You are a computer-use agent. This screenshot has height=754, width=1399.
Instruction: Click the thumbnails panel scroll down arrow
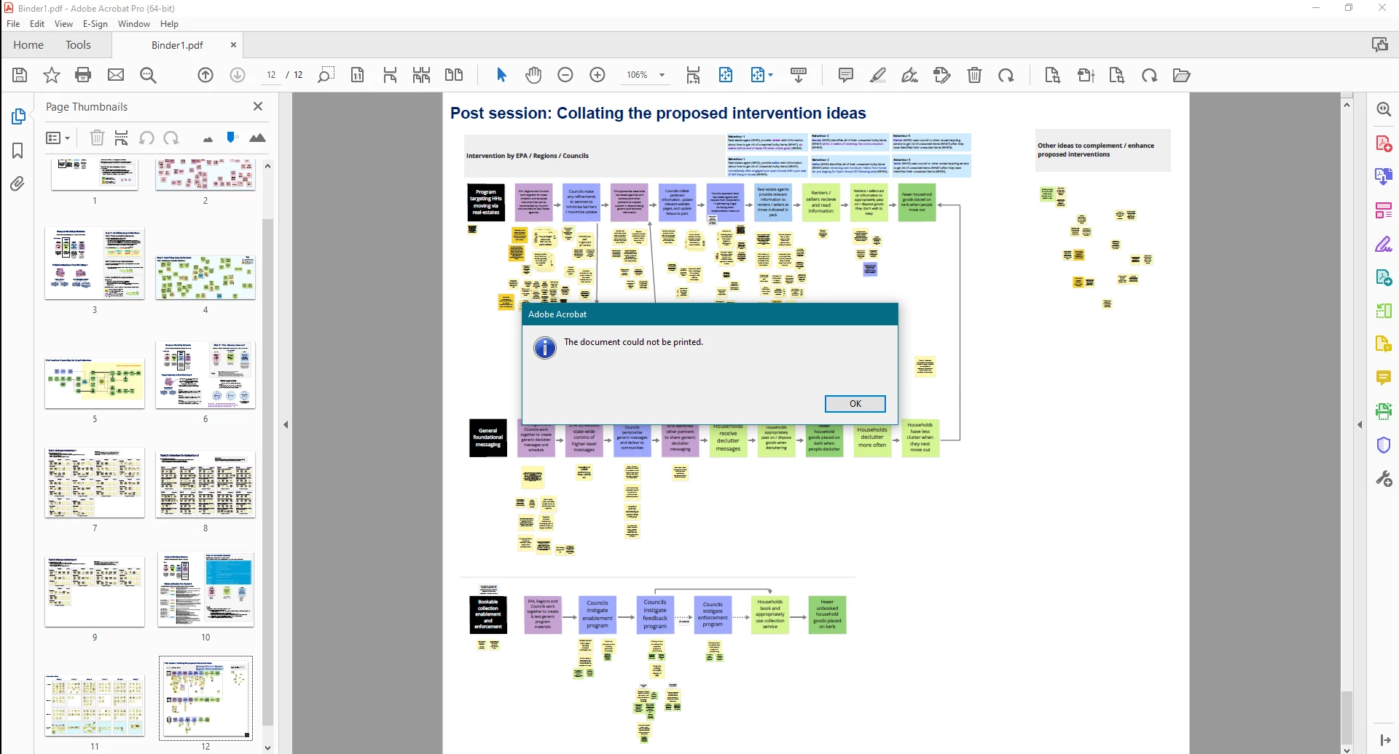click(x=267, y=747)
